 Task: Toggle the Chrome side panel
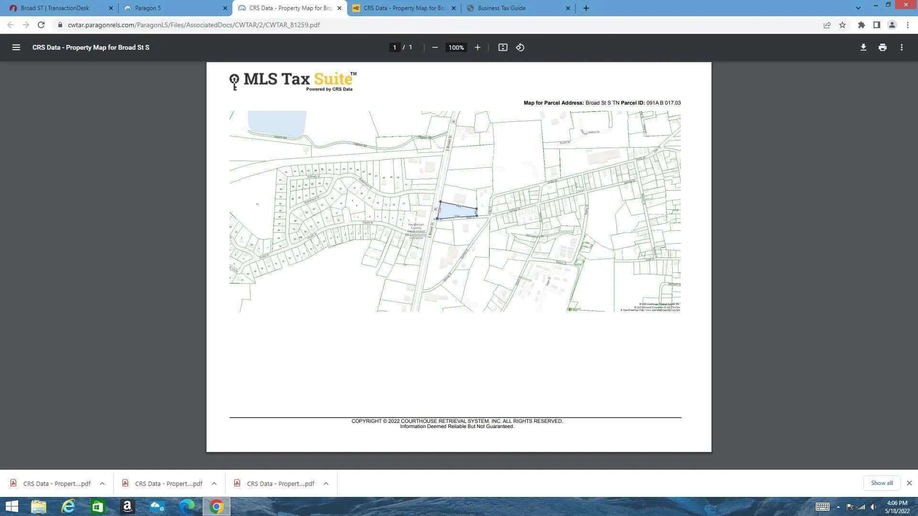(x=876, y=25)
